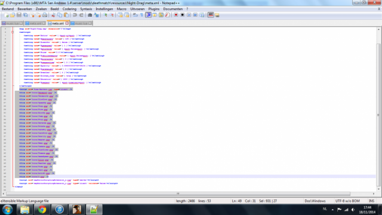Open Find with the binoculars icon
The height and width of the screenshot is (215, 382).
click(x=90, y=15)
